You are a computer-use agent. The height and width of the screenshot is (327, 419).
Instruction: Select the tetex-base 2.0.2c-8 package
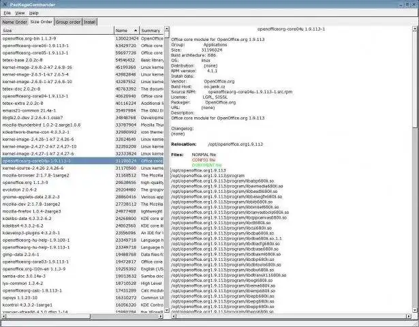pos(82,60)
